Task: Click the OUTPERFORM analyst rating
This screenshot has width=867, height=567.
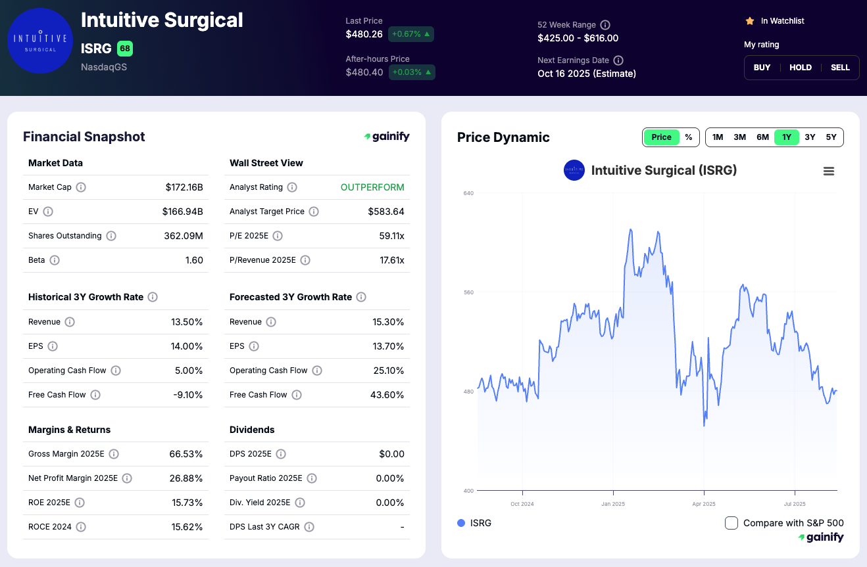Action: (372, 187)
